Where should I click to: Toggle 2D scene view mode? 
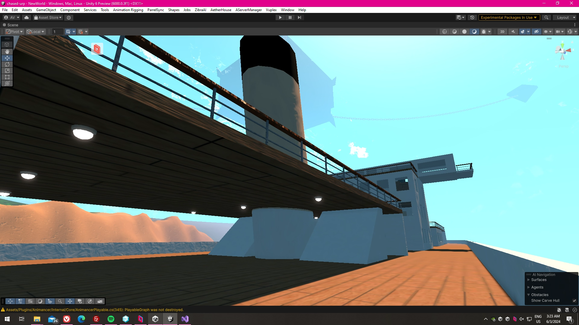coord(502,32)
